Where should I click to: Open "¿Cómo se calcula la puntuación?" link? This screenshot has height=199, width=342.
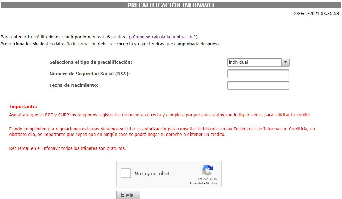pyautogui.click(x=163, y=37)
